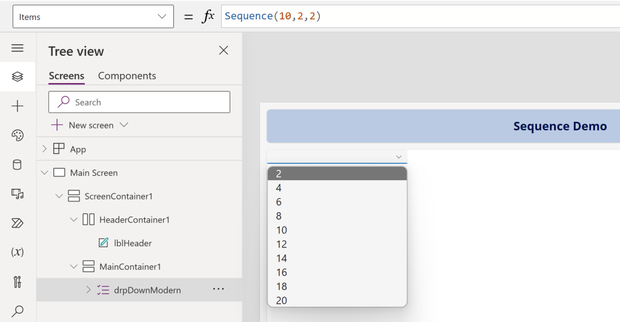Open the Power Automate flows icon
Image resolution: width=620 pixels, height=322 pixels.
[x=18, y=223]
